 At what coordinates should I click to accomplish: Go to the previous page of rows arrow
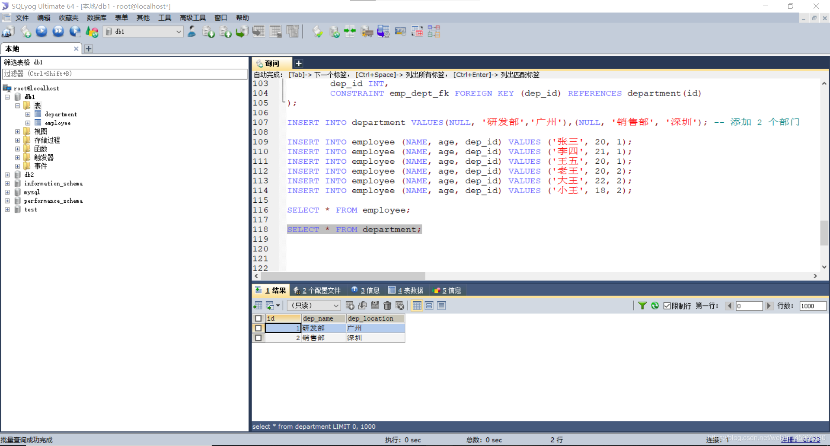click(x=730, y=306)
